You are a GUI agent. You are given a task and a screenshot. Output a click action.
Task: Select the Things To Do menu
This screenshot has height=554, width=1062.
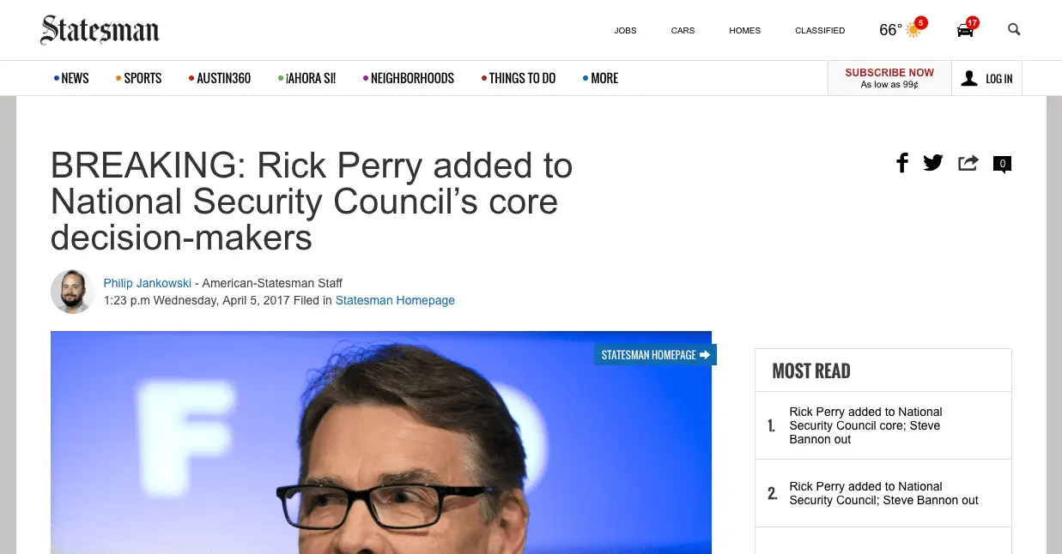point(519,78)
